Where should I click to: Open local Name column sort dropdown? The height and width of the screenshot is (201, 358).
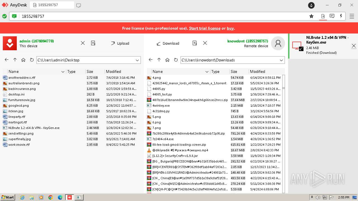(x=63, y=72)
